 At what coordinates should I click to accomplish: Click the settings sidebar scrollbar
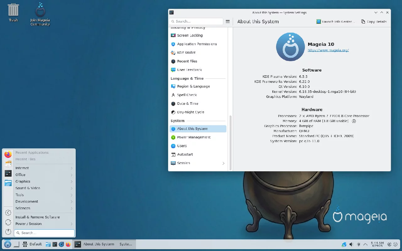point(231,142)
